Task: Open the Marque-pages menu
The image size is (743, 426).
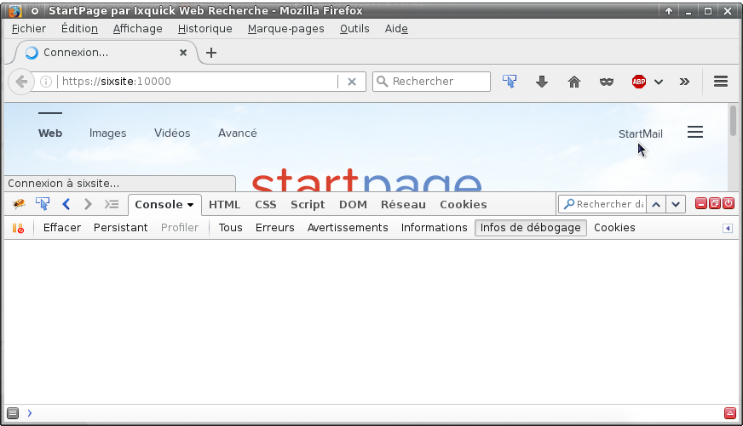Action: pos(285,28)
